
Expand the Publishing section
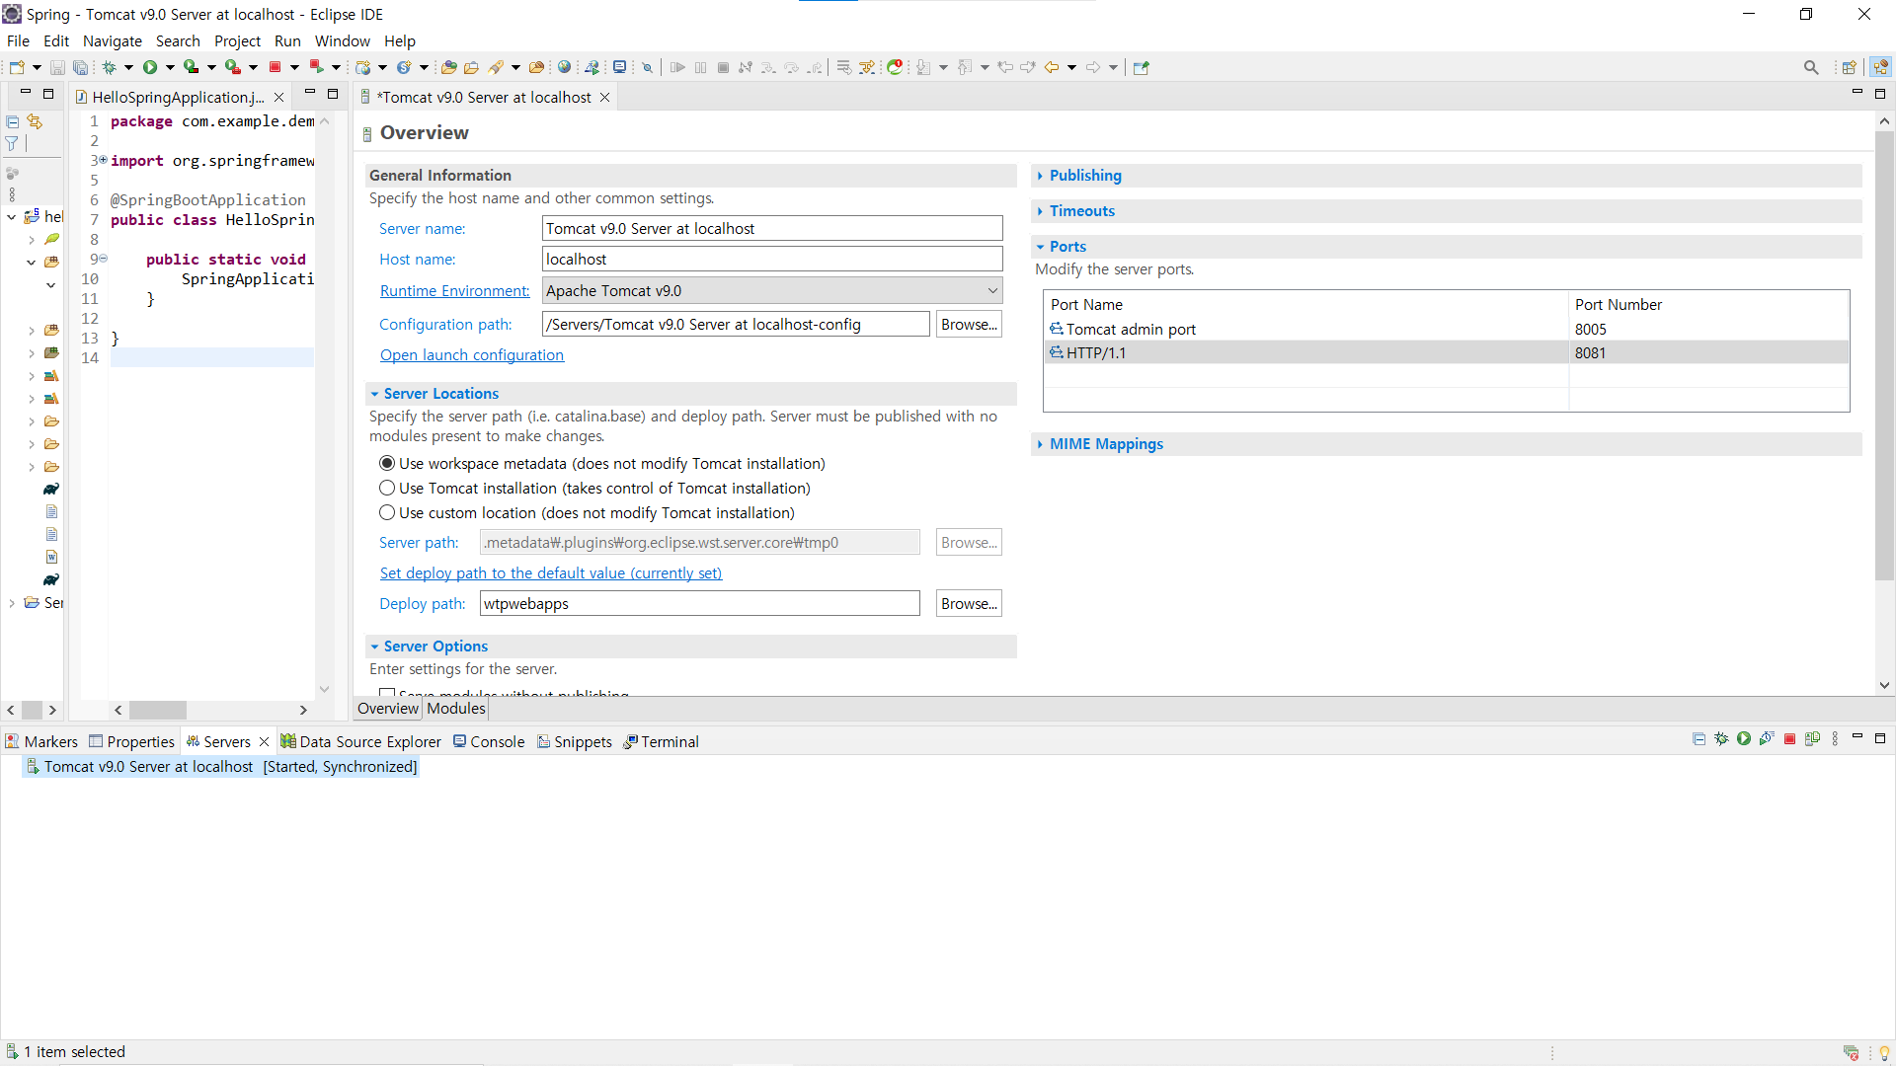coord(1084,176)
